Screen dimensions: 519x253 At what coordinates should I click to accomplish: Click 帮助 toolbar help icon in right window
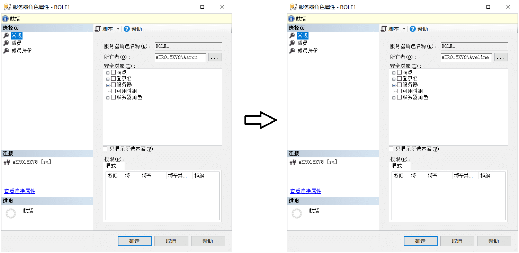[x=413, y=29]
